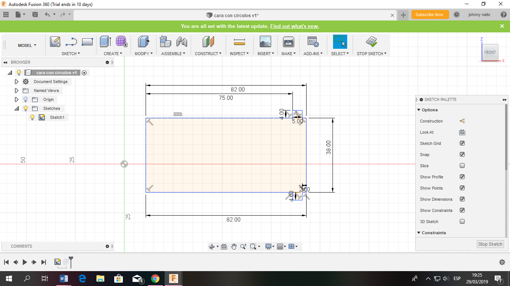510x286 pixels.
Task: Open the johnny naito account menu
Action: point(479,15)
